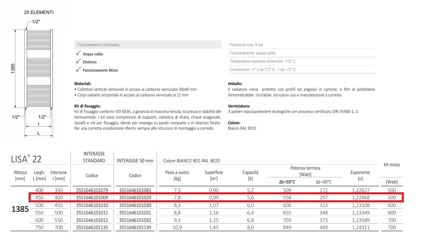Click the Δt=50°C column header

[287, 182]
